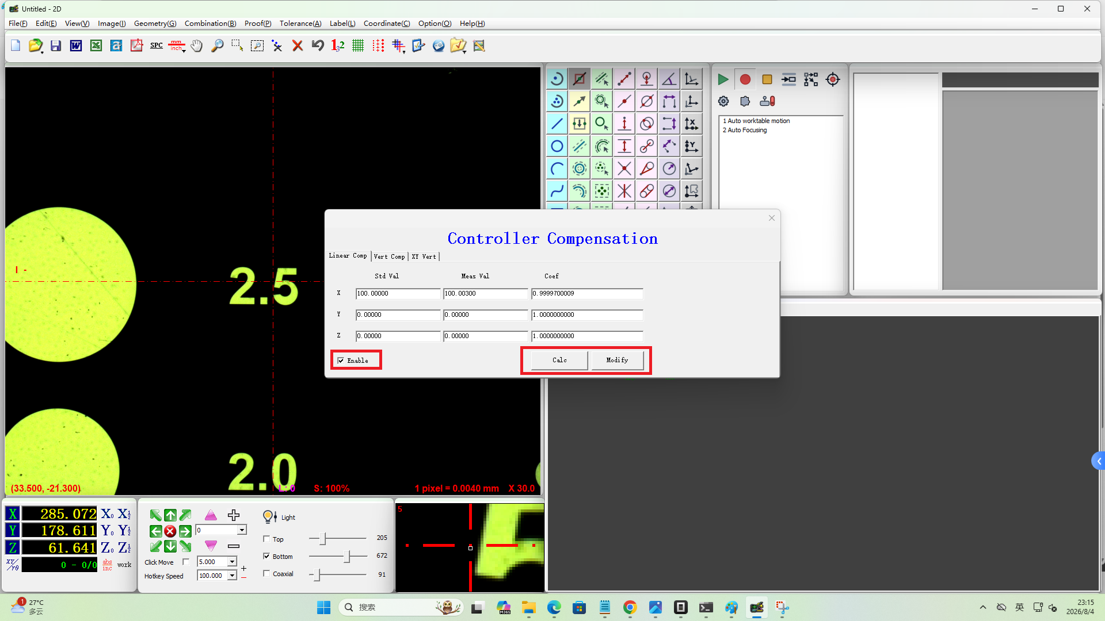
Task: Adjust the Bottom light slider
Action: 347,556
